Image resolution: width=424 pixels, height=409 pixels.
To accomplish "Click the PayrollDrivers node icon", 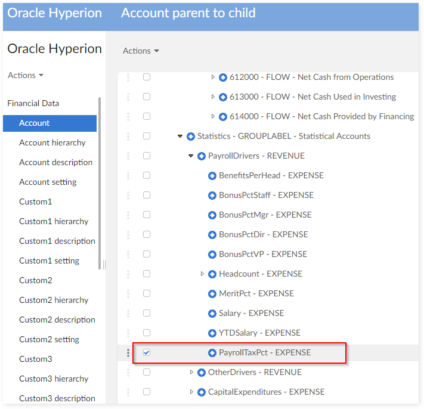I will point(202,156).
